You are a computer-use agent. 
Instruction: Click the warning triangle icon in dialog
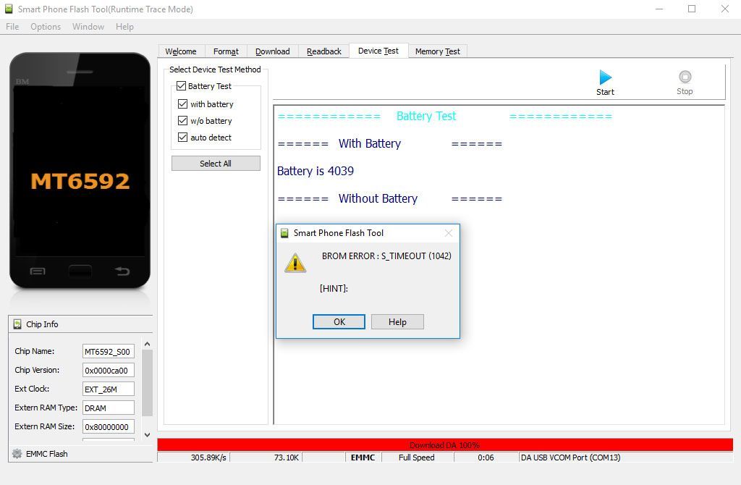pyautogui.click(x=295, y=263)
